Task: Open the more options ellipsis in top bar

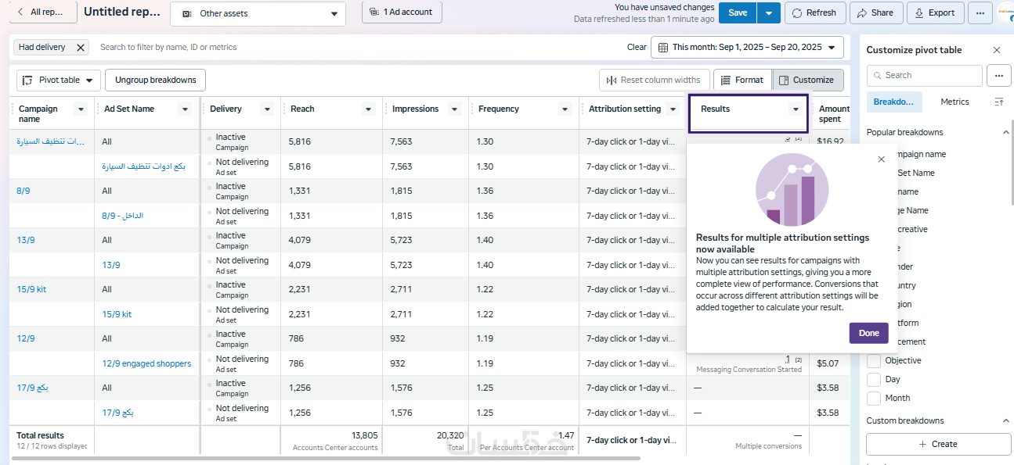Action: 980,13
